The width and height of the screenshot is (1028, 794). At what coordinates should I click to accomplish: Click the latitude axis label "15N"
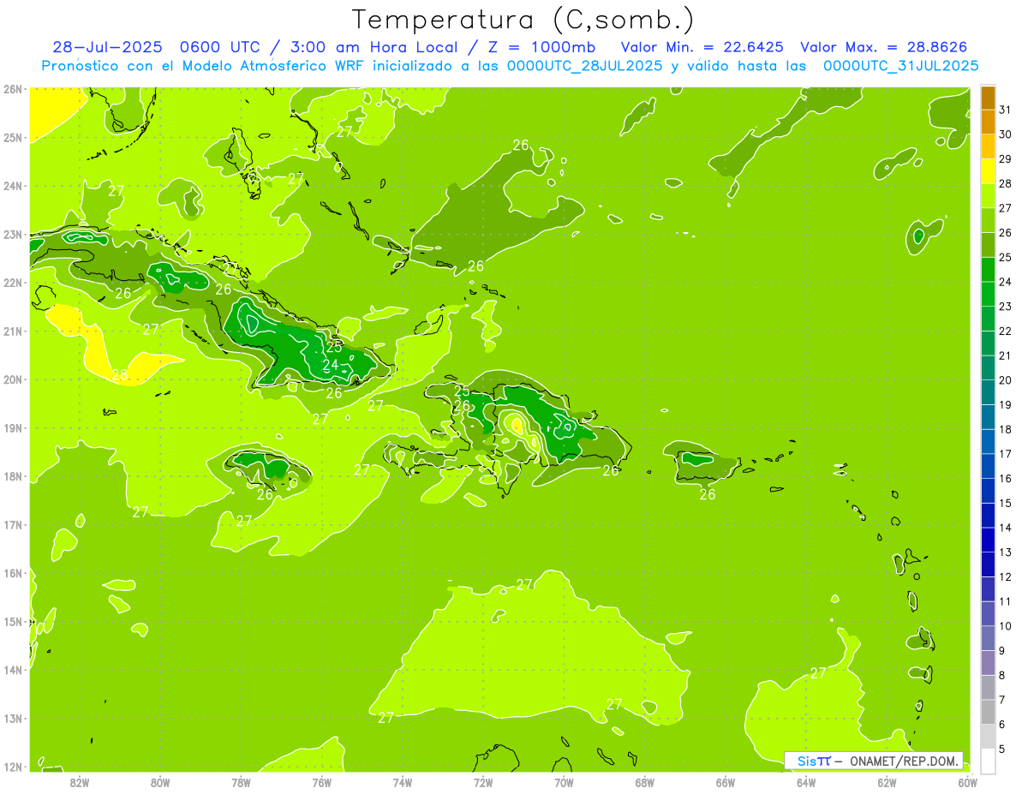click(x=12, y=621)
